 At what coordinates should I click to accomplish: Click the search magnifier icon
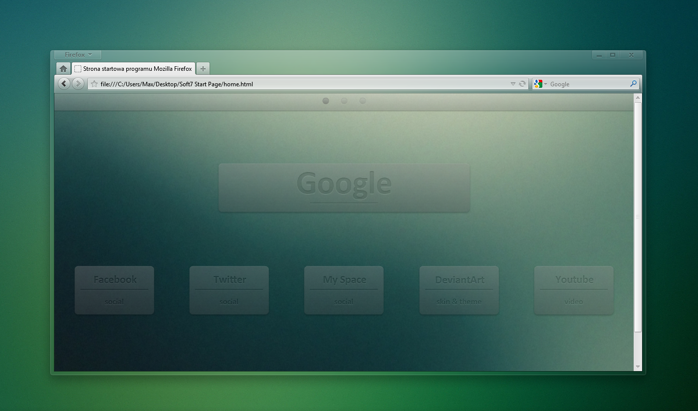pos(634,84)
